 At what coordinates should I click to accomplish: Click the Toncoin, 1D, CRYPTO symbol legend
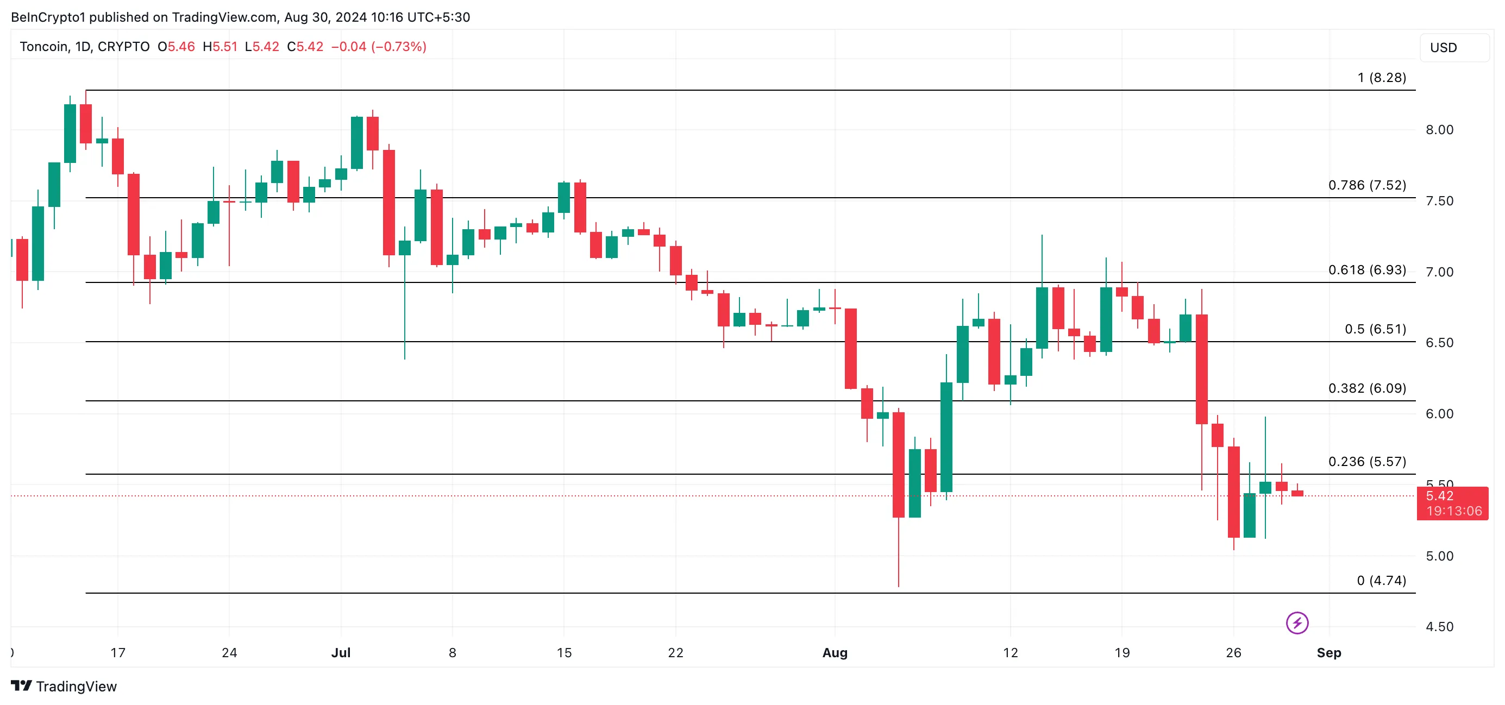(x=85, y=47)
